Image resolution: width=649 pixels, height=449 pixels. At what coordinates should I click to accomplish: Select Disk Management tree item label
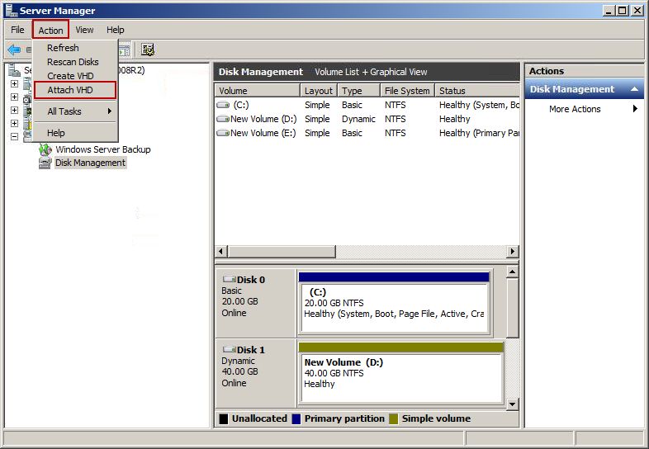click(x=90, y=163)
